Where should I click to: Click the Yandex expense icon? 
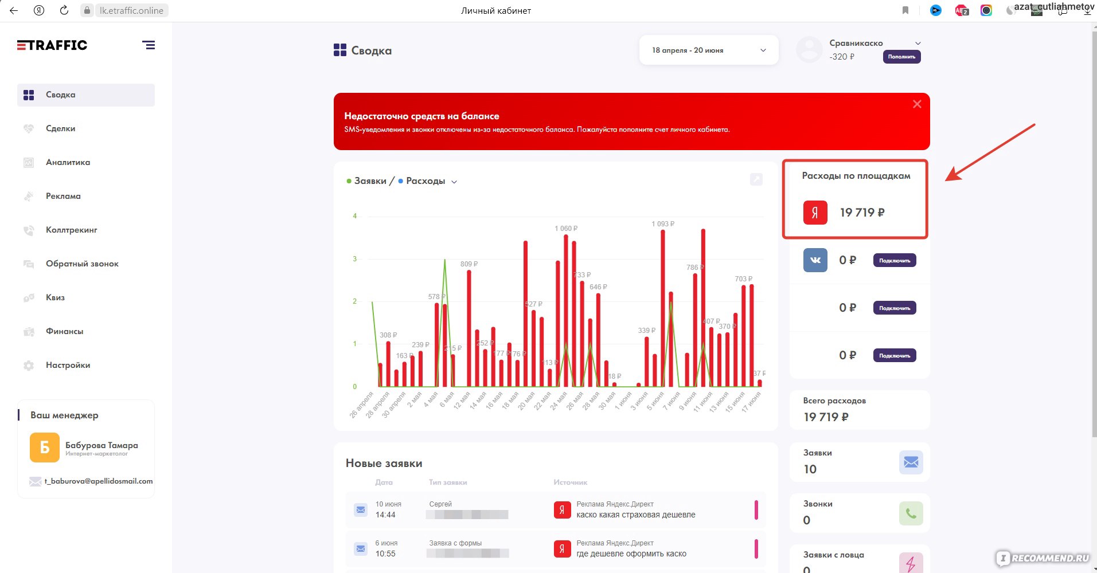pos(815,213)
